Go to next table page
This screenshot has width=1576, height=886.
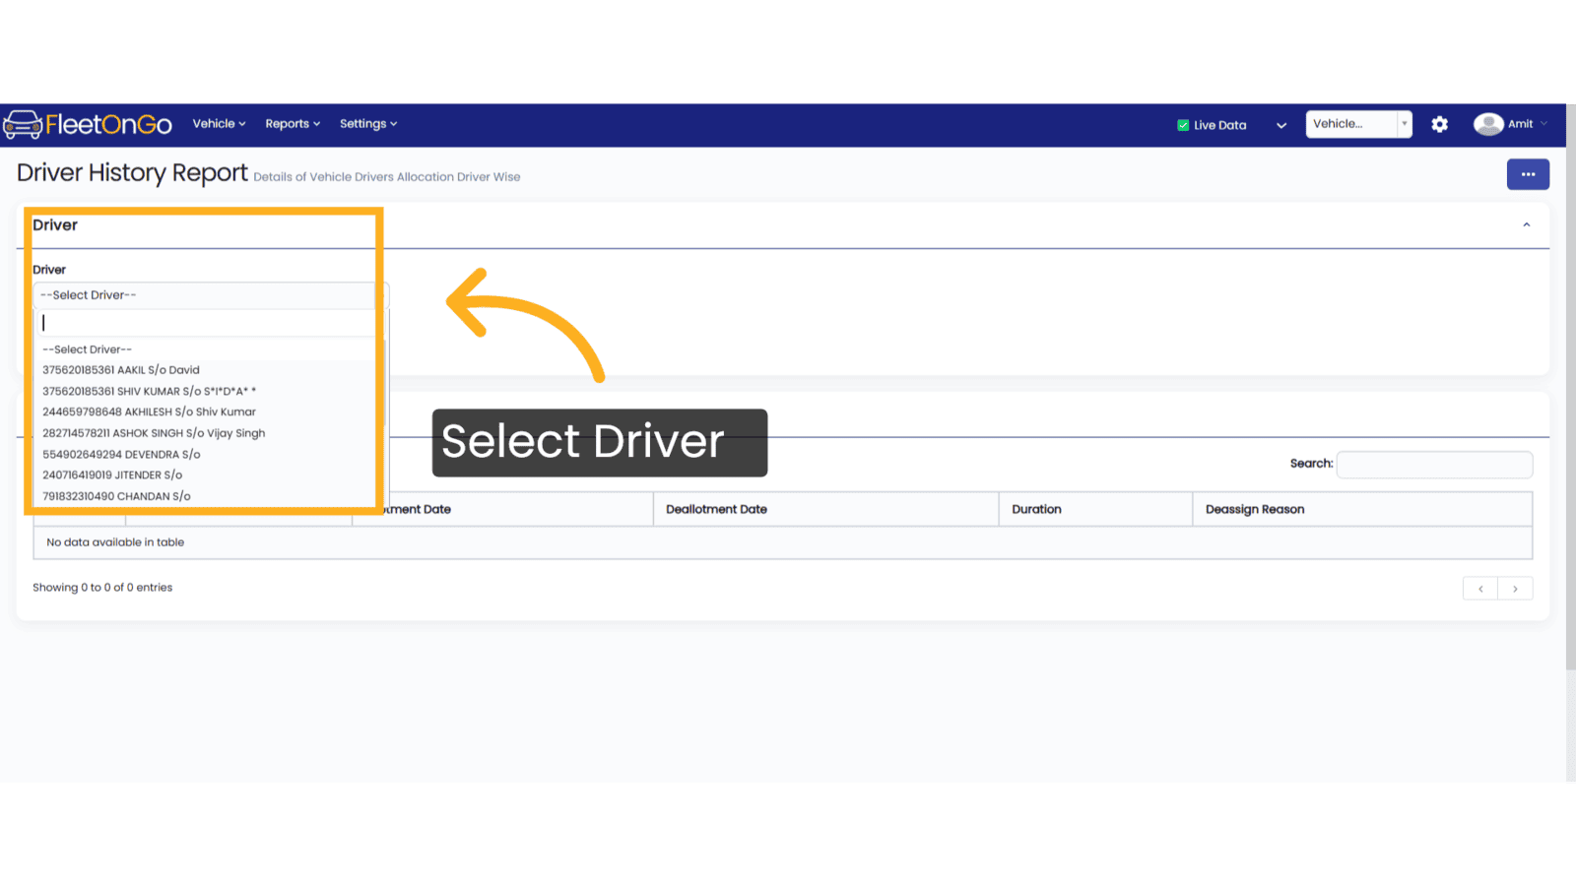tap(1515, 589)
